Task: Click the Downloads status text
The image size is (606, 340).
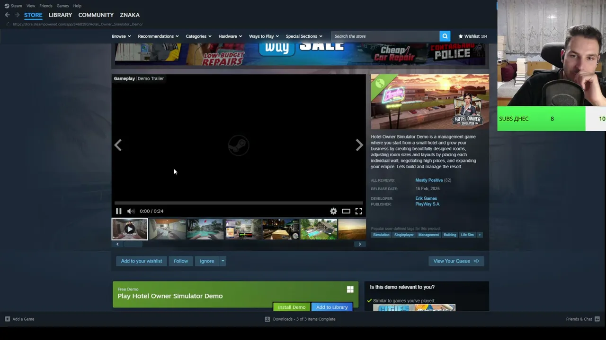Action: pyautogui.click(x=304, y=319)
